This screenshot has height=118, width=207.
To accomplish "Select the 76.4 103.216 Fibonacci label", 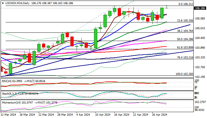I will [x=185, y=58].
